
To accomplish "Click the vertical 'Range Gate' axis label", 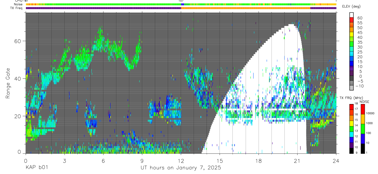I will [7, 83].
